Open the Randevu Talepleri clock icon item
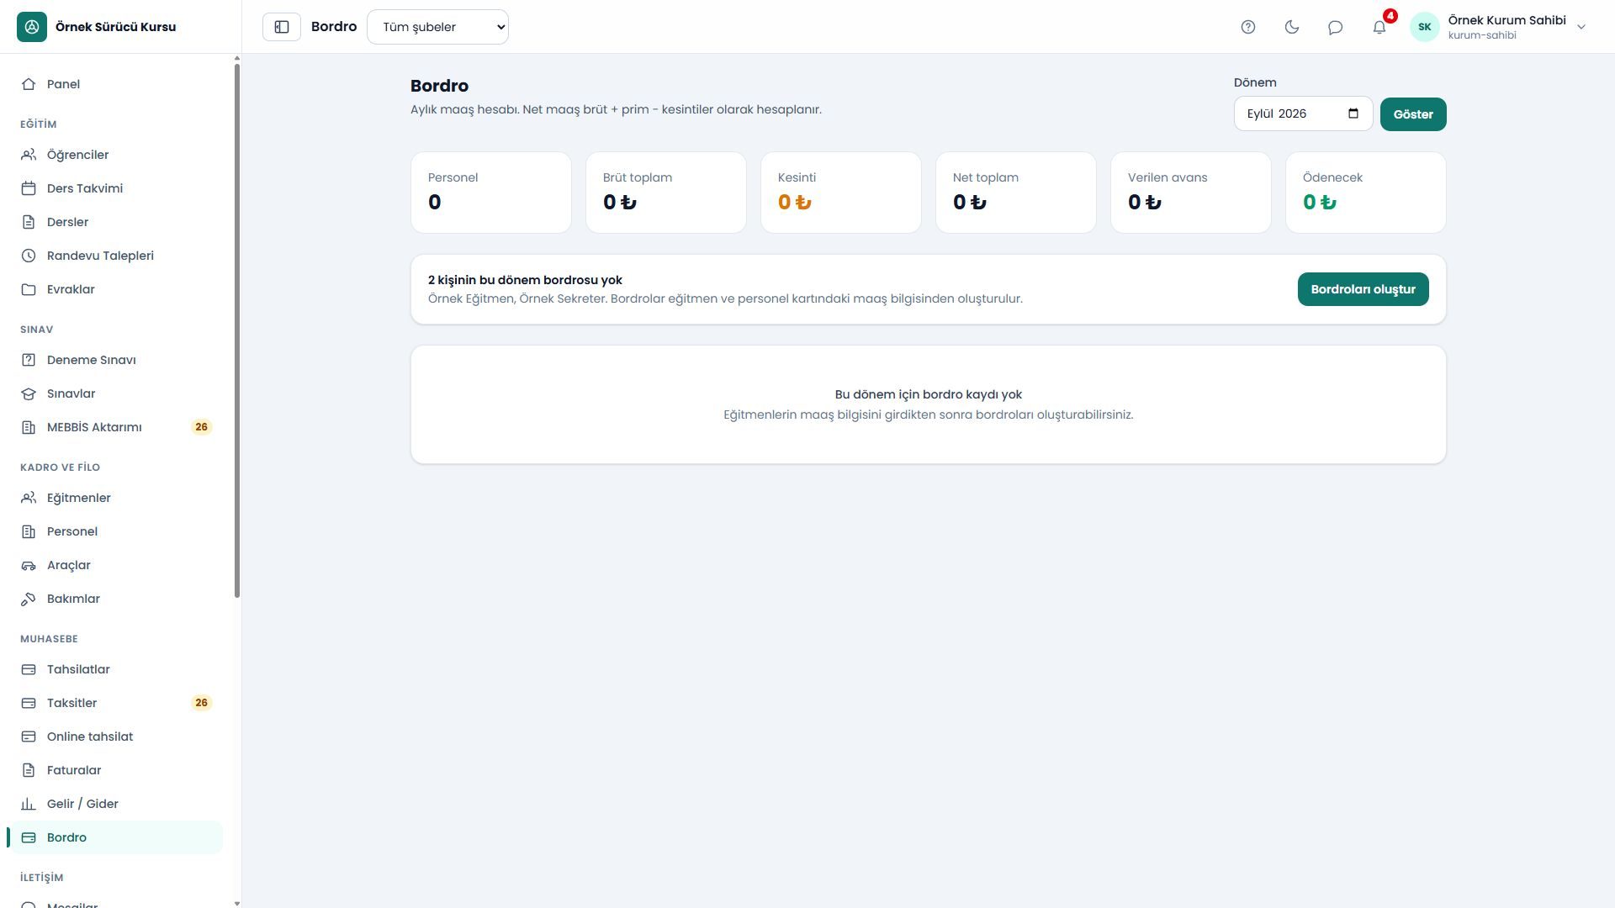This screenshot has height=908, width=1615. click(29, 256)
